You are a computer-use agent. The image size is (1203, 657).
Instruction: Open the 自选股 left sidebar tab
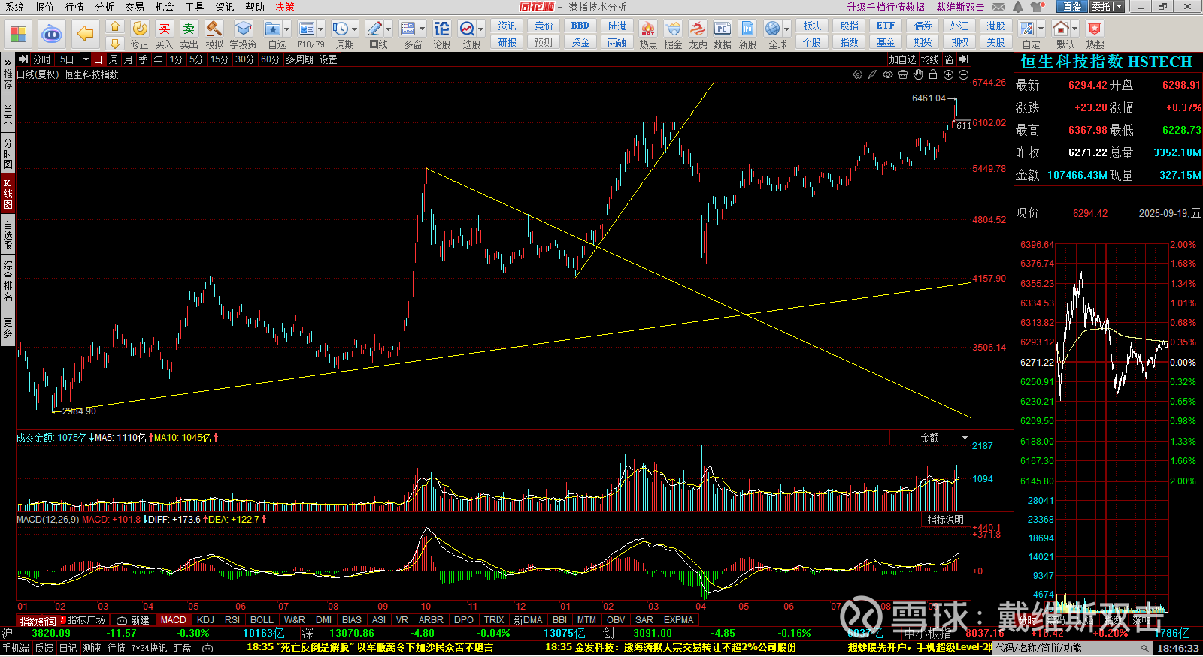pyautogui.click(x=8, y=235)
